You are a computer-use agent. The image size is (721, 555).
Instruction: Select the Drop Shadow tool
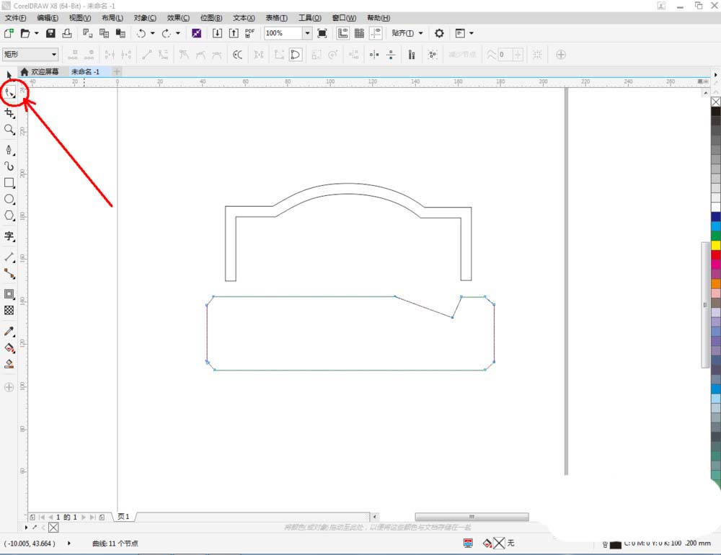(x=9, y=294)
